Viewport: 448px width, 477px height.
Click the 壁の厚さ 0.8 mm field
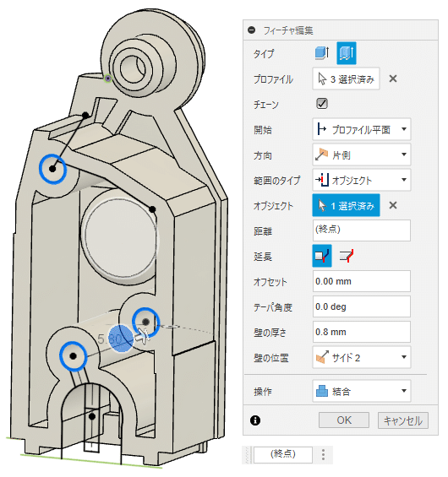pyautogui.click(x=362, y=332)
